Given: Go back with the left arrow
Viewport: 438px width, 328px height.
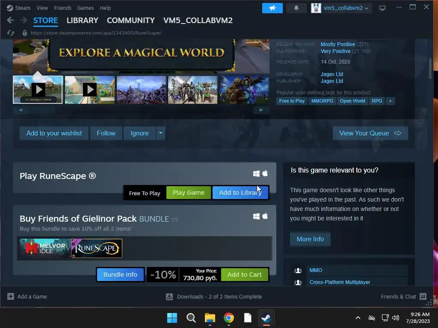Looking at the screenshot, I should click(x=10, y=20).
